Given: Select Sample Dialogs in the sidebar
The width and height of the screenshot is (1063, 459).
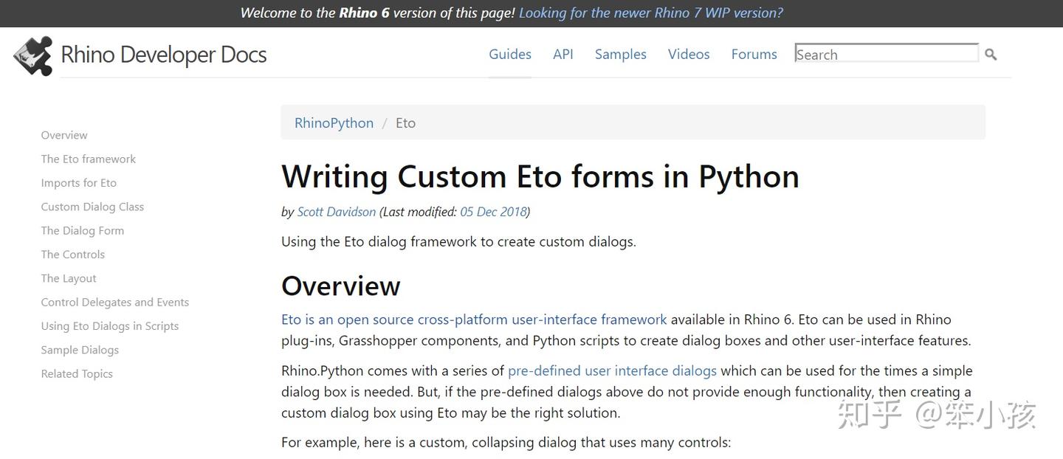Looking at the screenshot, I should [x=80, y=350].
